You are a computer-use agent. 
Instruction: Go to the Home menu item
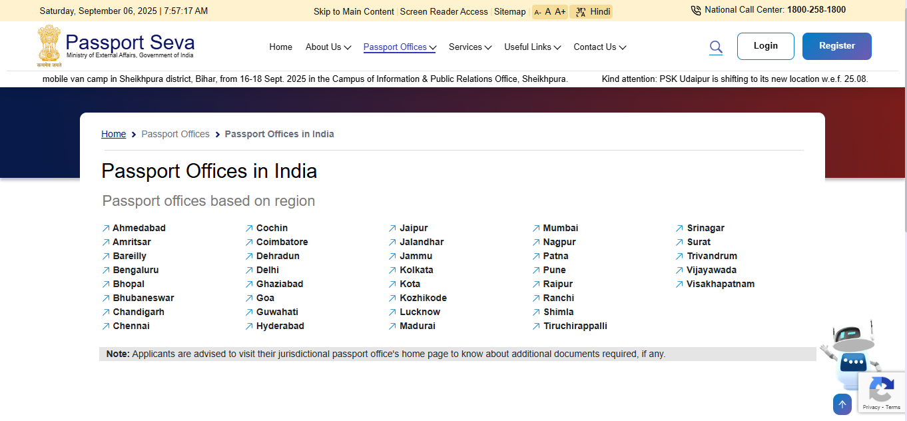point(280,47)
